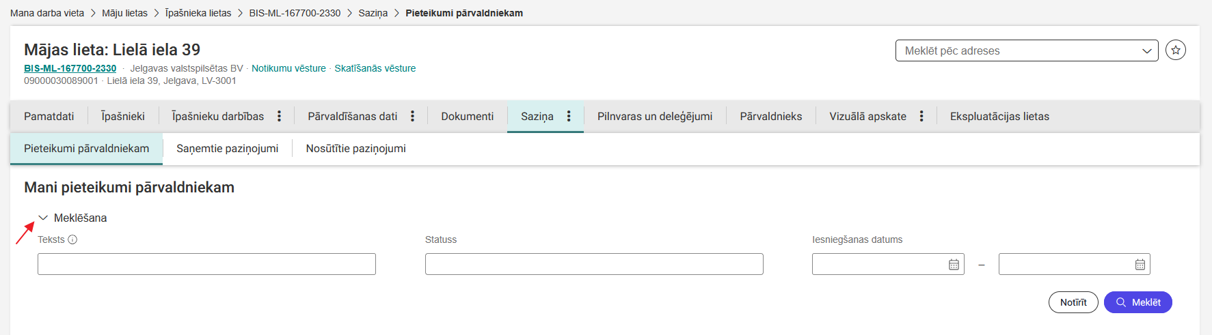Open the Statuss selection field
The height and width of the screenshot is (335, 1212).
[x=594, y=264]
